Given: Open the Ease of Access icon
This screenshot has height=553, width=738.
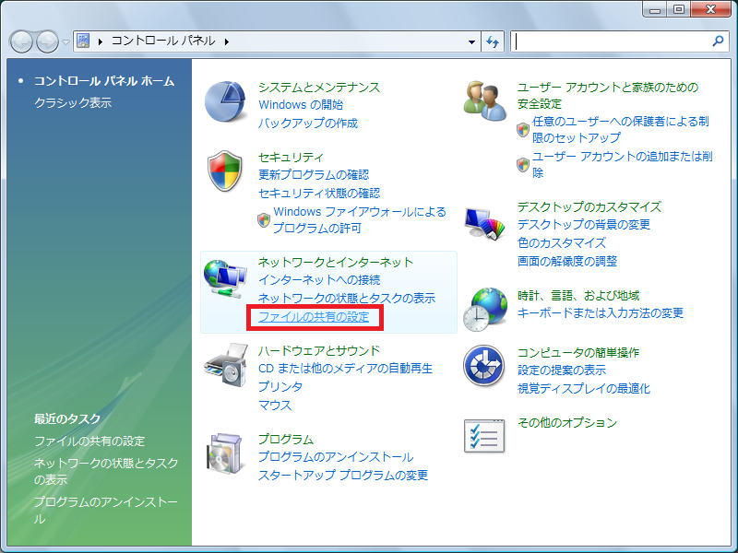Looking at the screenshot, I should (485, 367).
